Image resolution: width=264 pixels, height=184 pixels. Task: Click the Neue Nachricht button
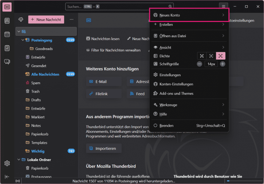coord(46,19)
